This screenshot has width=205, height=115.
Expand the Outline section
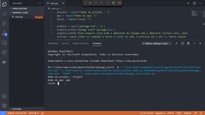[27, 109]
